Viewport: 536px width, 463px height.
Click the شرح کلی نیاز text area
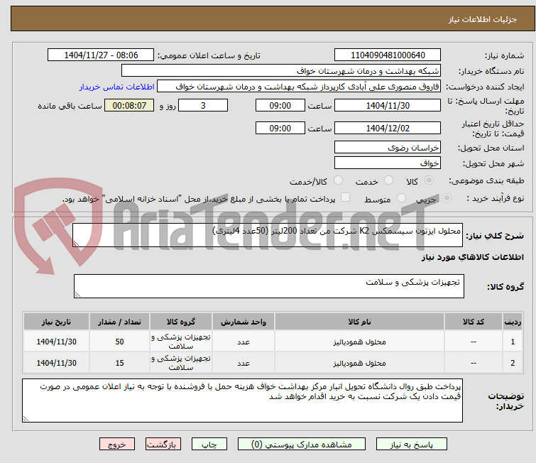click(268, 235)
